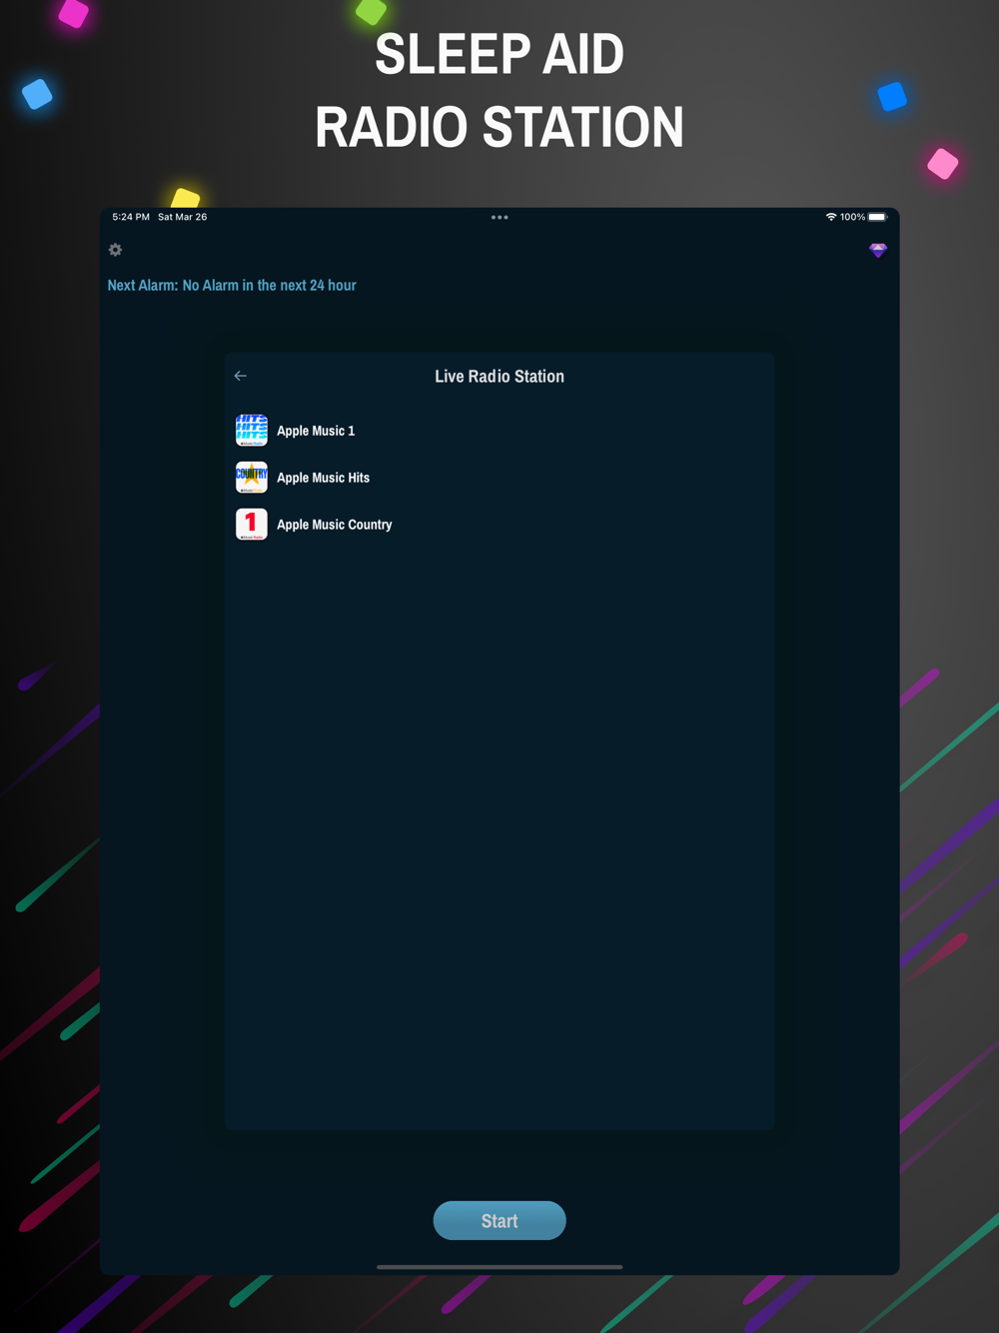Pick the Apple Music Country station label
Screen dimensions: 999x1333
tap(334, 525)
